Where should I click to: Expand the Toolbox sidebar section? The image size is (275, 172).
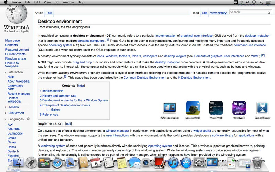pyautogui.click(x=14, y=107)
